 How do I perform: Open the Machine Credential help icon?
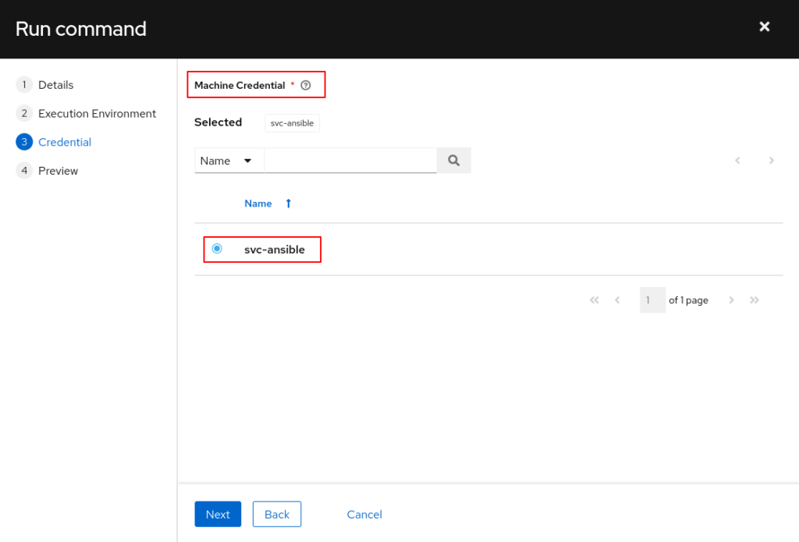306,86
